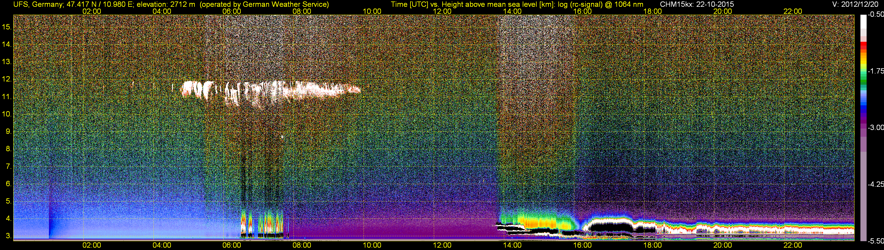The width and height of the screenshot is (884, 250).
Task: Select "10:00" on the top time axis
Action: click(372, 11)
